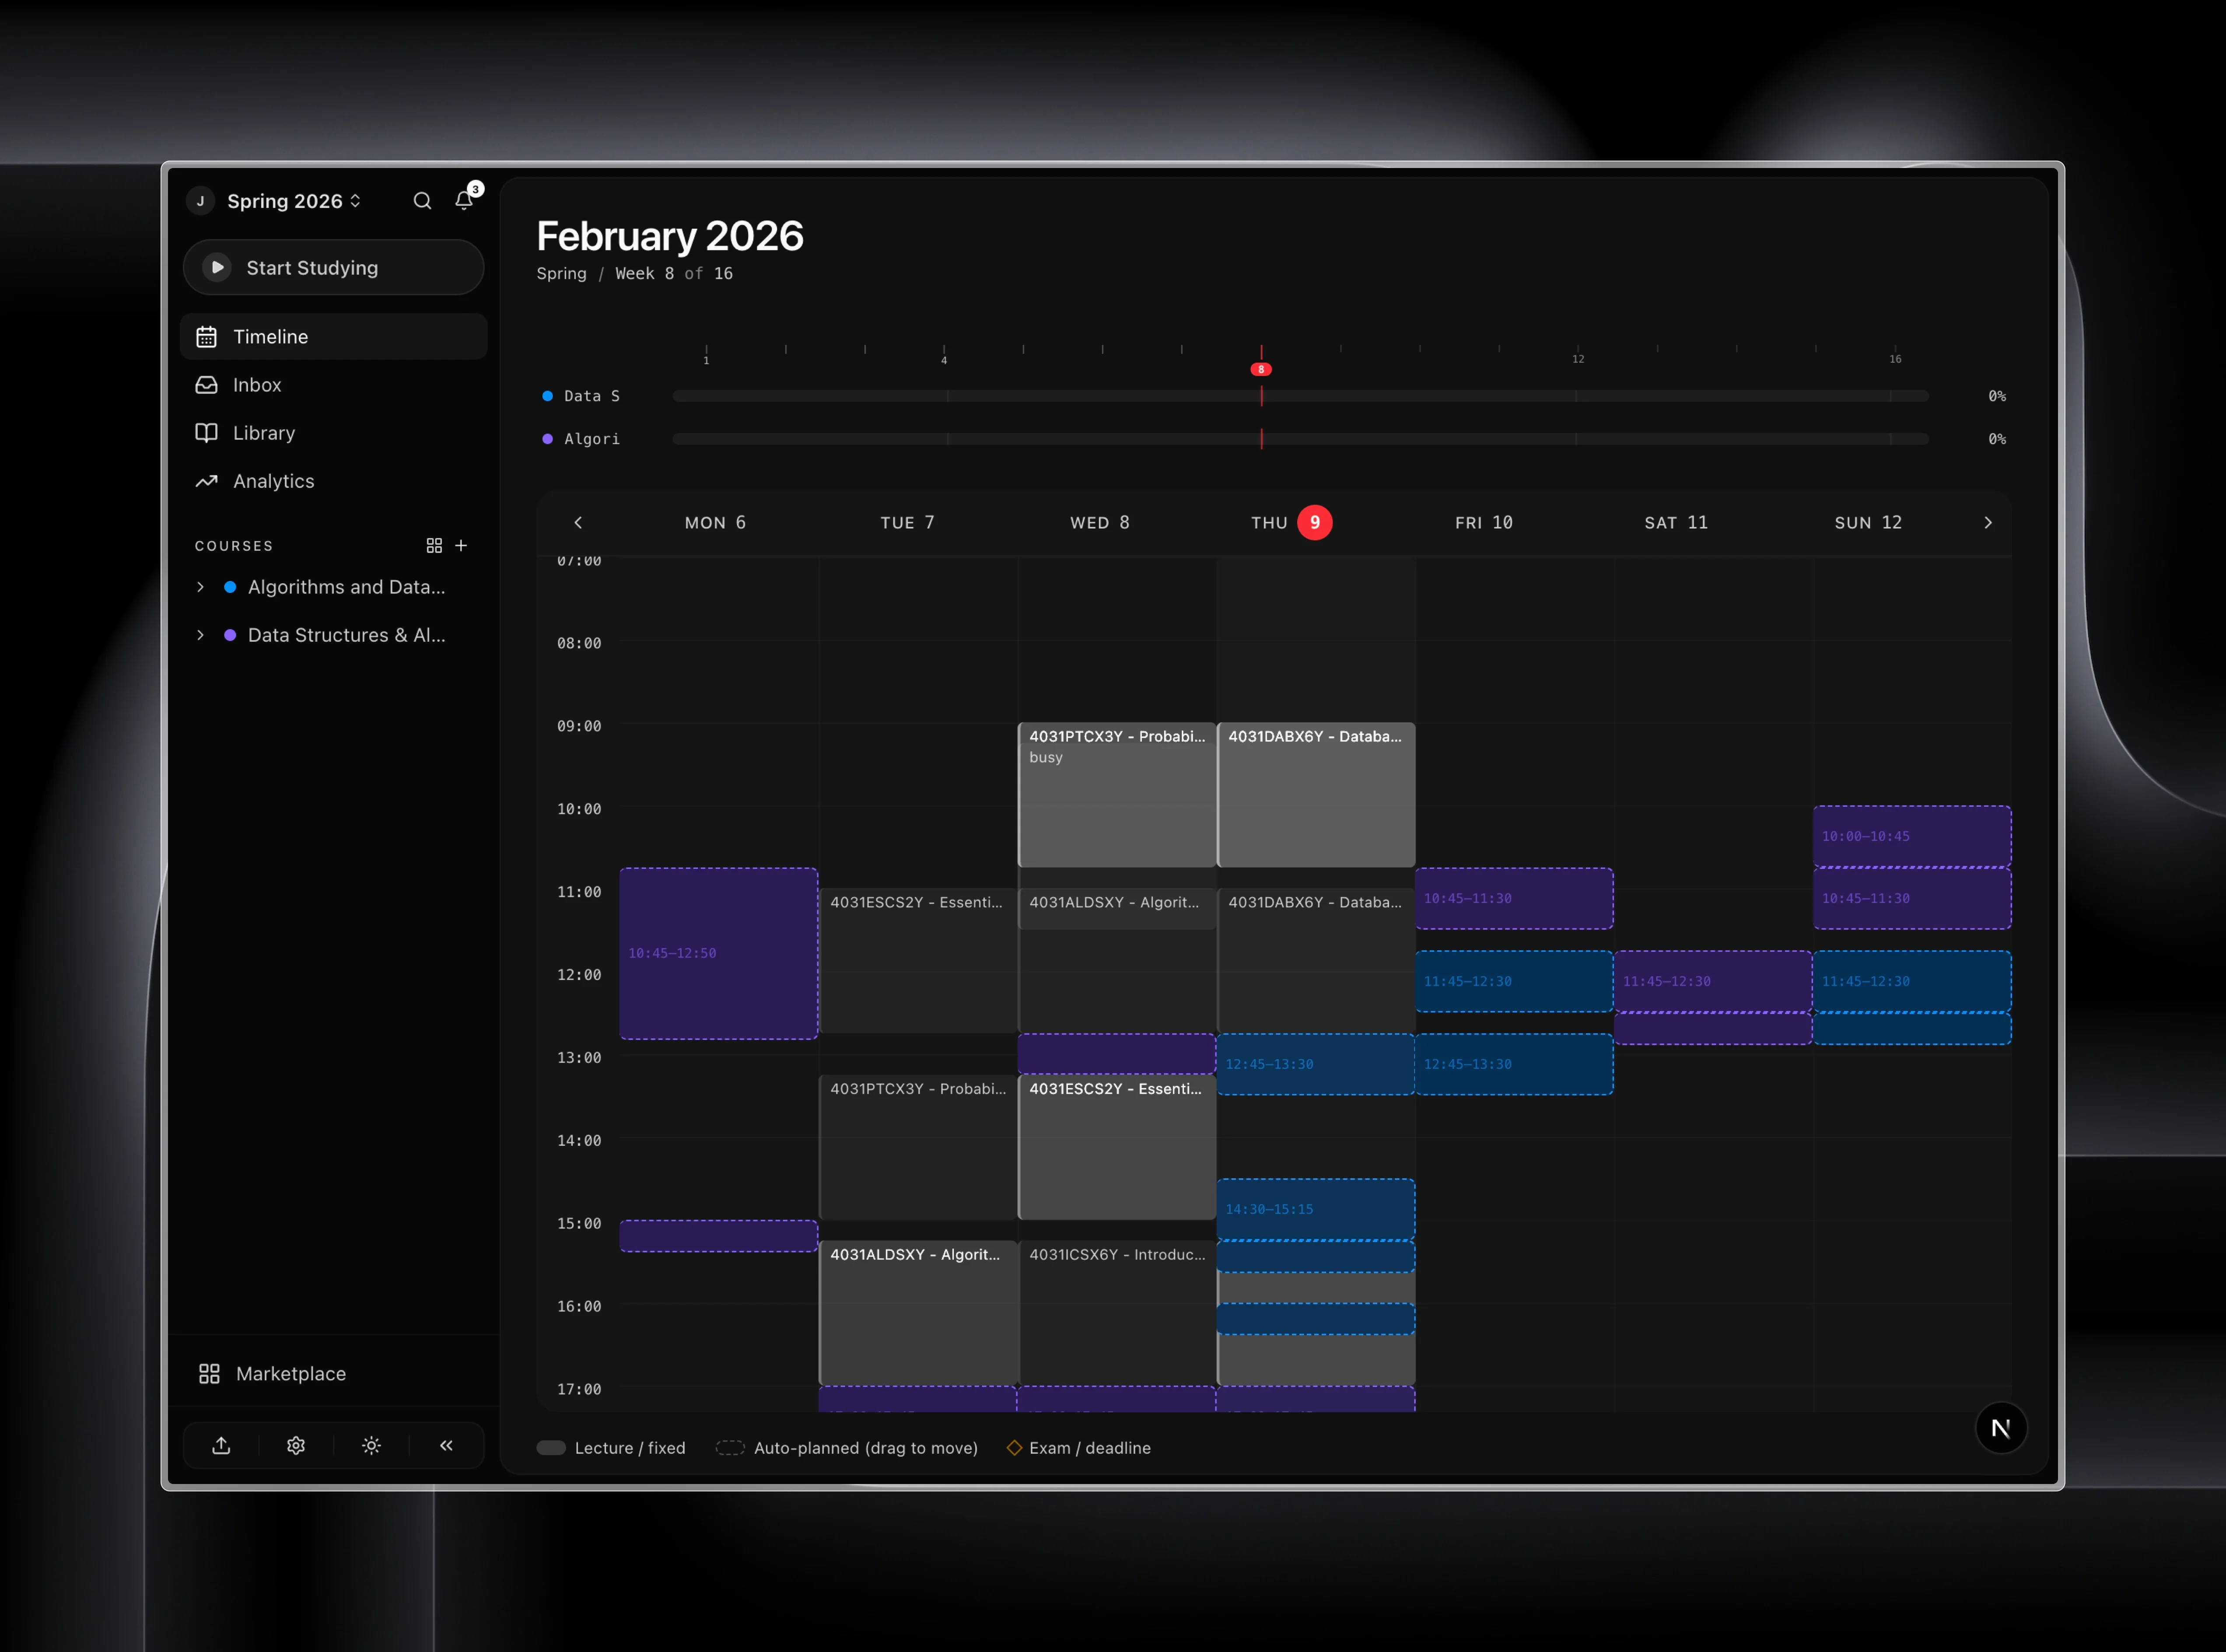Image resolution: width=2226 pixels, height=1652 pixels.
Task: Switch courses to grid view
Action: pyautogui.click(x=434, y=545)
